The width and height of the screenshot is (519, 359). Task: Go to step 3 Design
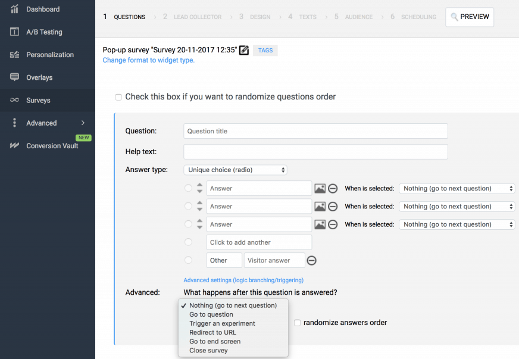coord(255,17)
